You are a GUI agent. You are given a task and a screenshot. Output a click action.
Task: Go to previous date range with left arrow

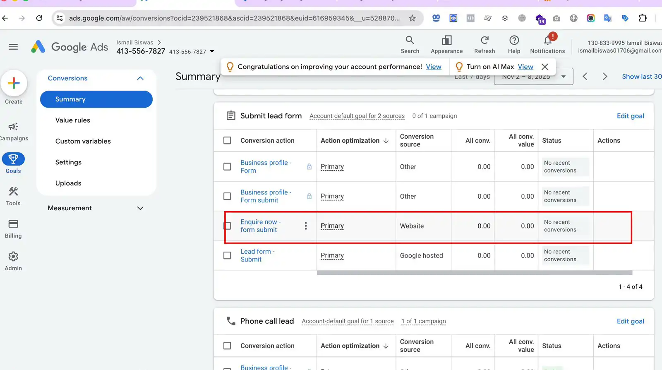click(x=585, y=77)
